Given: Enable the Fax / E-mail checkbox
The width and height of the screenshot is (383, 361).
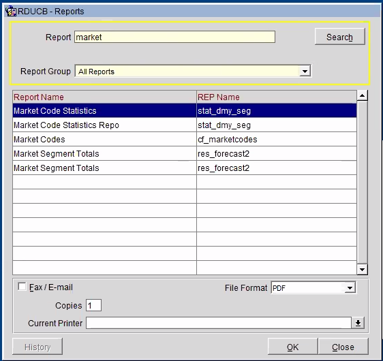Looking at the screenshot, I should [x=22, y=287].
